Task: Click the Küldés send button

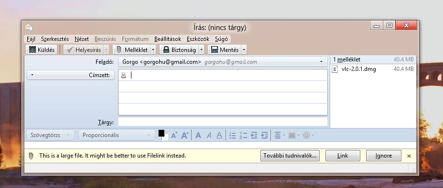Action: 42,50
